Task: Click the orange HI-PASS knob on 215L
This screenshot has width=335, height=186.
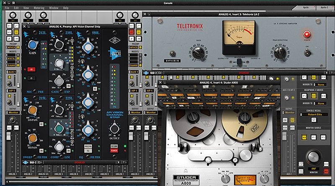Action: (x=33, y=138)
